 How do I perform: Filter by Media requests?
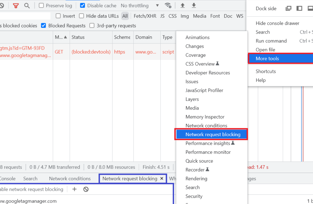click(199, 16)
